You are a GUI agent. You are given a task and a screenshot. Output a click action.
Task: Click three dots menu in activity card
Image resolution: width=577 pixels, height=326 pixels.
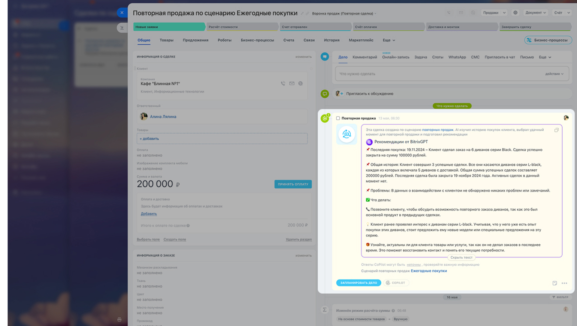pyautogui.click(x=564, y=283)
